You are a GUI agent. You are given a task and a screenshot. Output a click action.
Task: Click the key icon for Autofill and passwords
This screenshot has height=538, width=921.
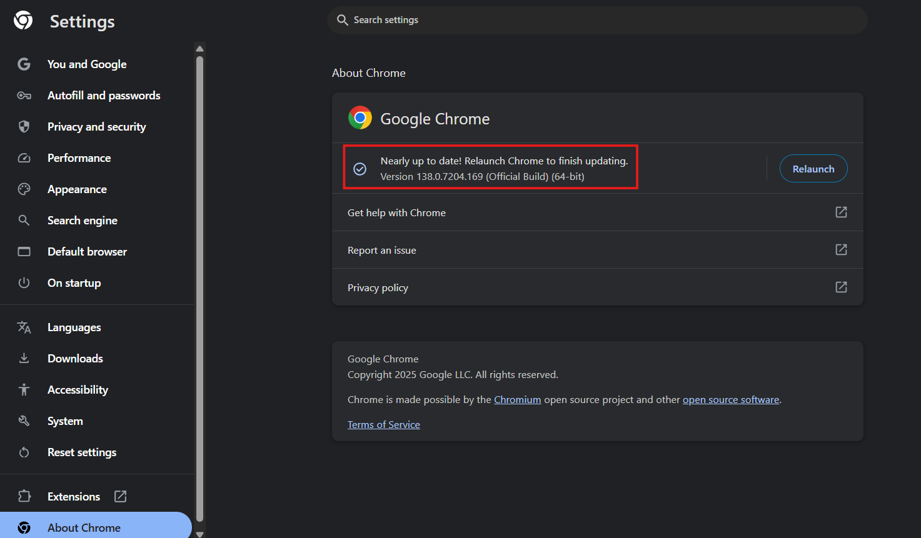click(24, 96)
